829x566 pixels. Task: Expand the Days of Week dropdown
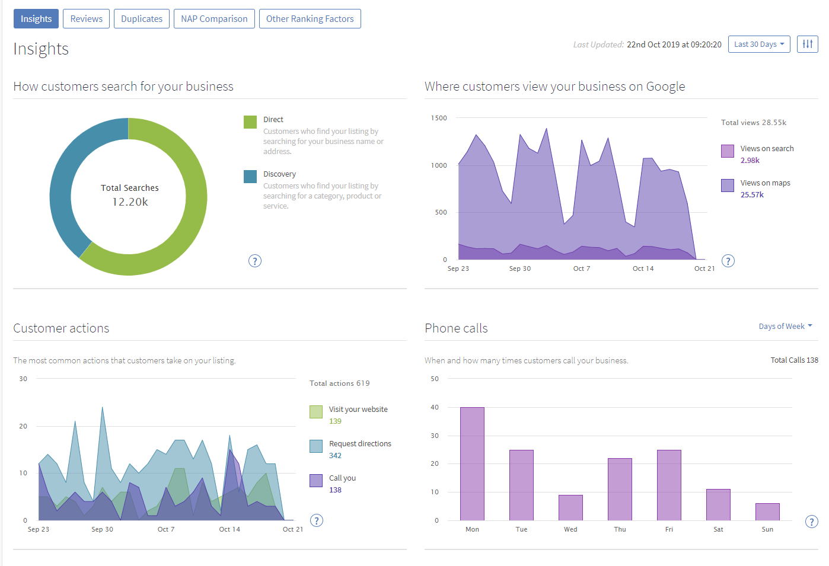785,326
